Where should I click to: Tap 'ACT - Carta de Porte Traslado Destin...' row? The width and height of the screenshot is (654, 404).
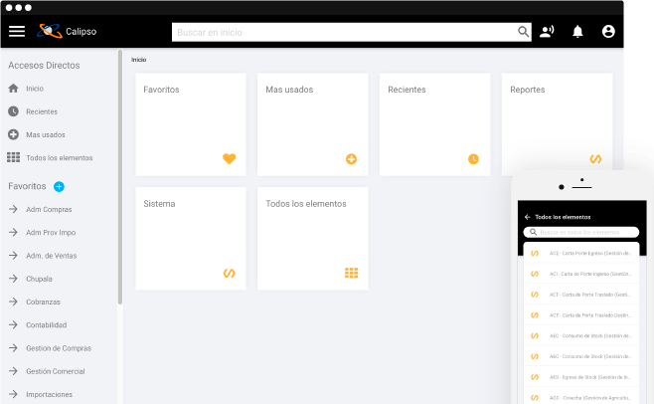click(581, 315)
